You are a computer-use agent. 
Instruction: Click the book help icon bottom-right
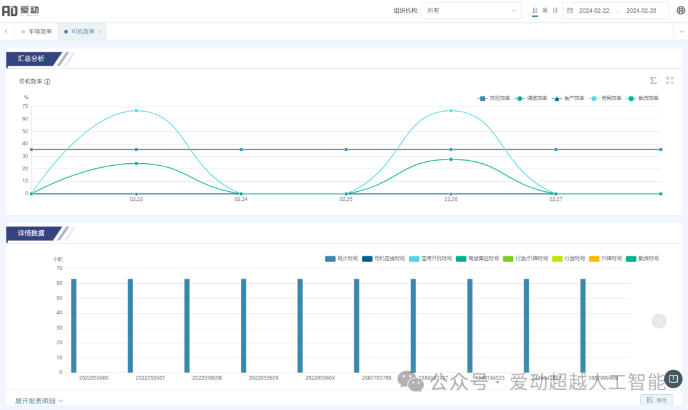tap(673, 379)
